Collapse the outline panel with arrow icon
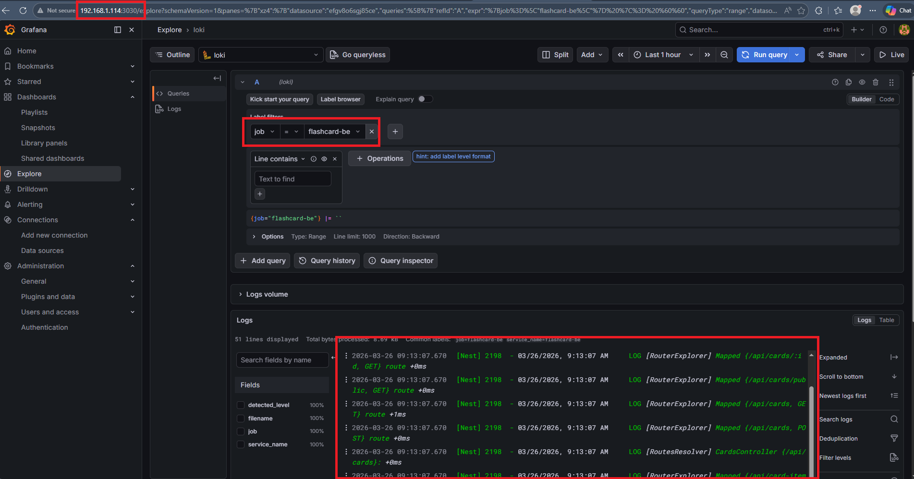 217,78
